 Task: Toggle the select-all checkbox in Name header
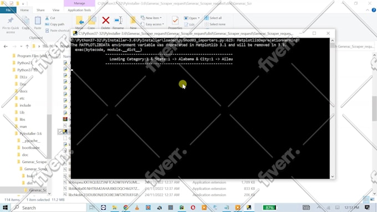(x=58, y=56)
